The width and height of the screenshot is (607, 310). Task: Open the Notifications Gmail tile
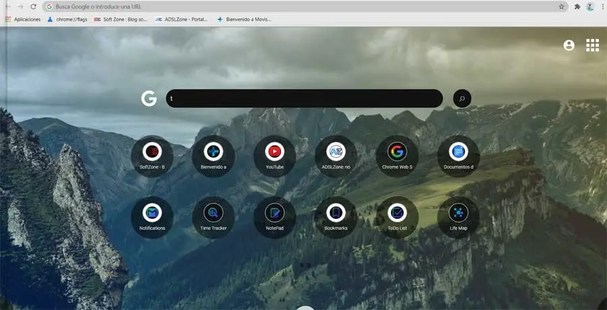pyautogui.click(x=152, y=217)
